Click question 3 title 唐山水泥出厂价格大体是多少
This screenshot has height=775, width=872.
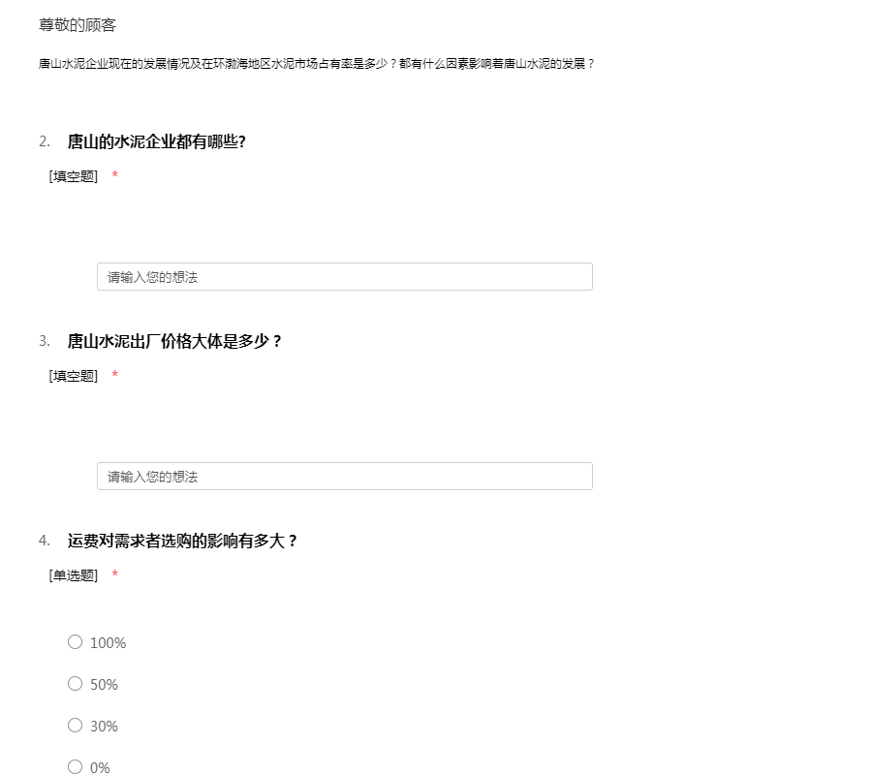coord(174,341)
